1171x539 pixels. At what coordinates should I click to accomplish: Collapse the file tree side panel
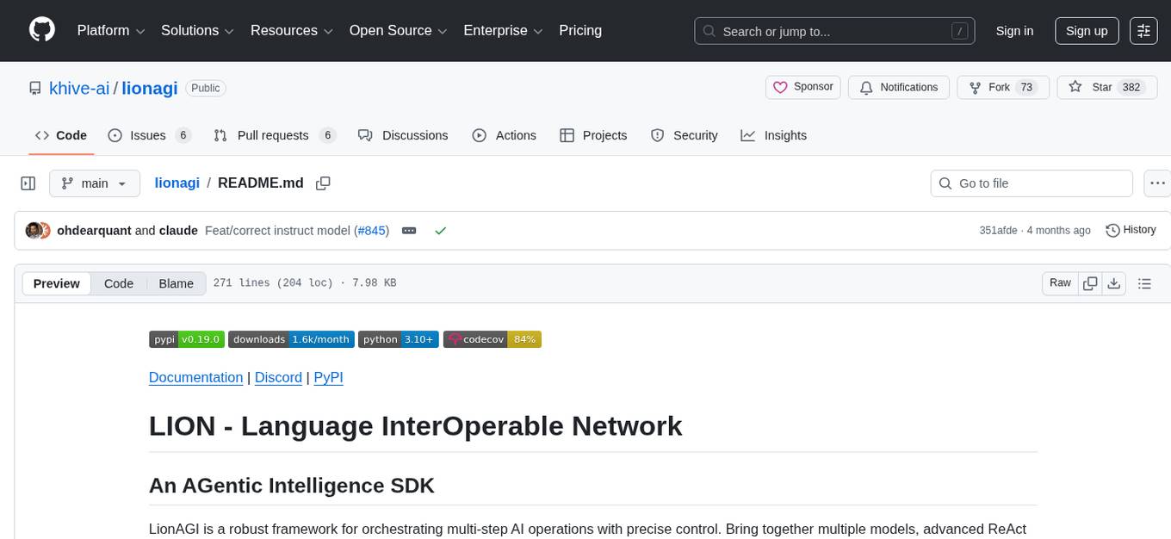coord(28,183)
